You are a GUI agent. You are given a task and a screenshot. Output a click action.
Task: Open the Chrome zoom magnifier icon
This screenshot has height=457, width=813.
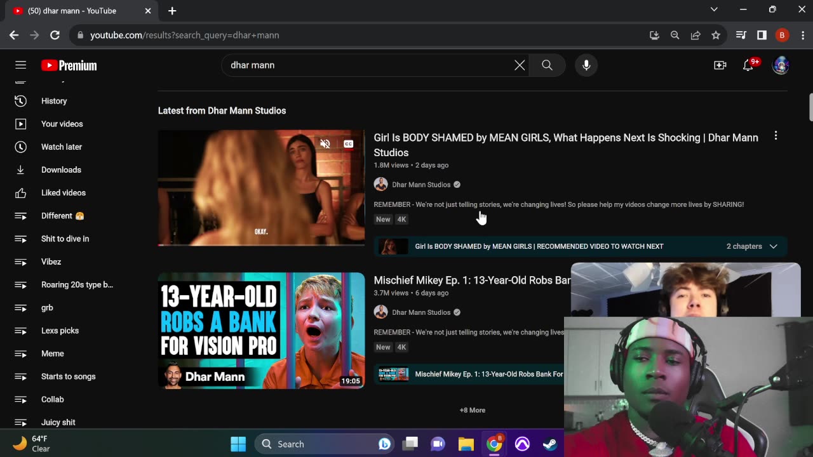[x=675, y=35]
